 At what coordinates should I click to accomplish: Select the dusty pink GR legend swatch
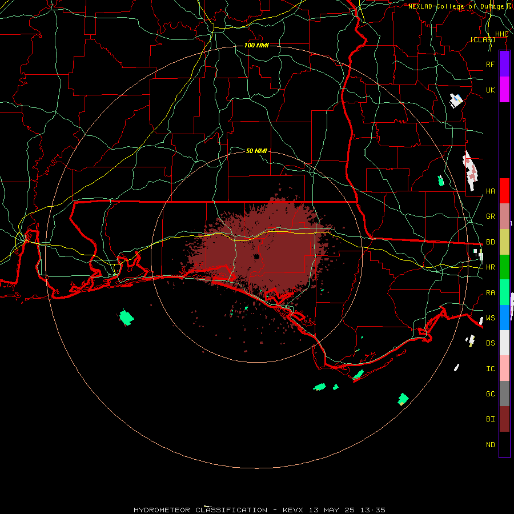[504, 216]
